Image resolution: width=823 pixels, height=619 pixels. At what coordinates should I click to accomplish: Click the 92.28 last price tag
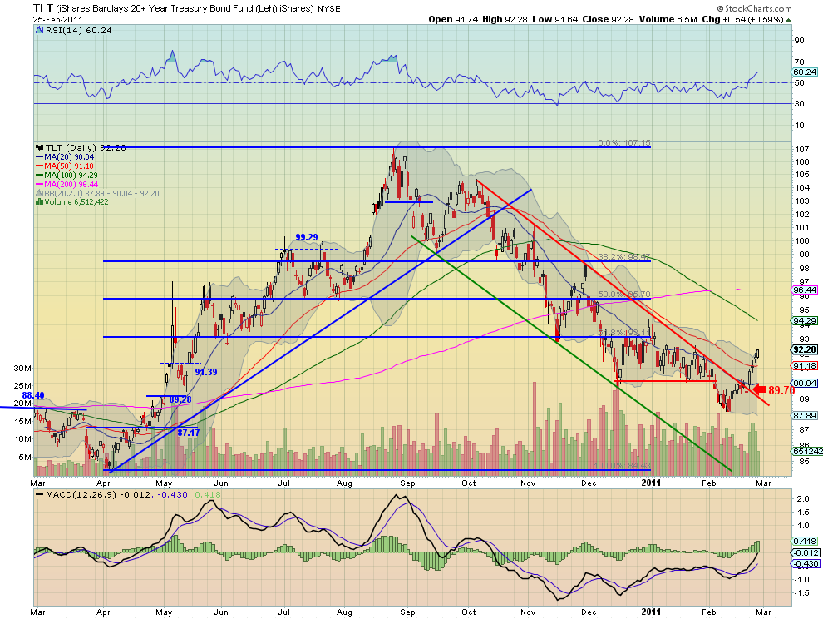tap(805, 350)
